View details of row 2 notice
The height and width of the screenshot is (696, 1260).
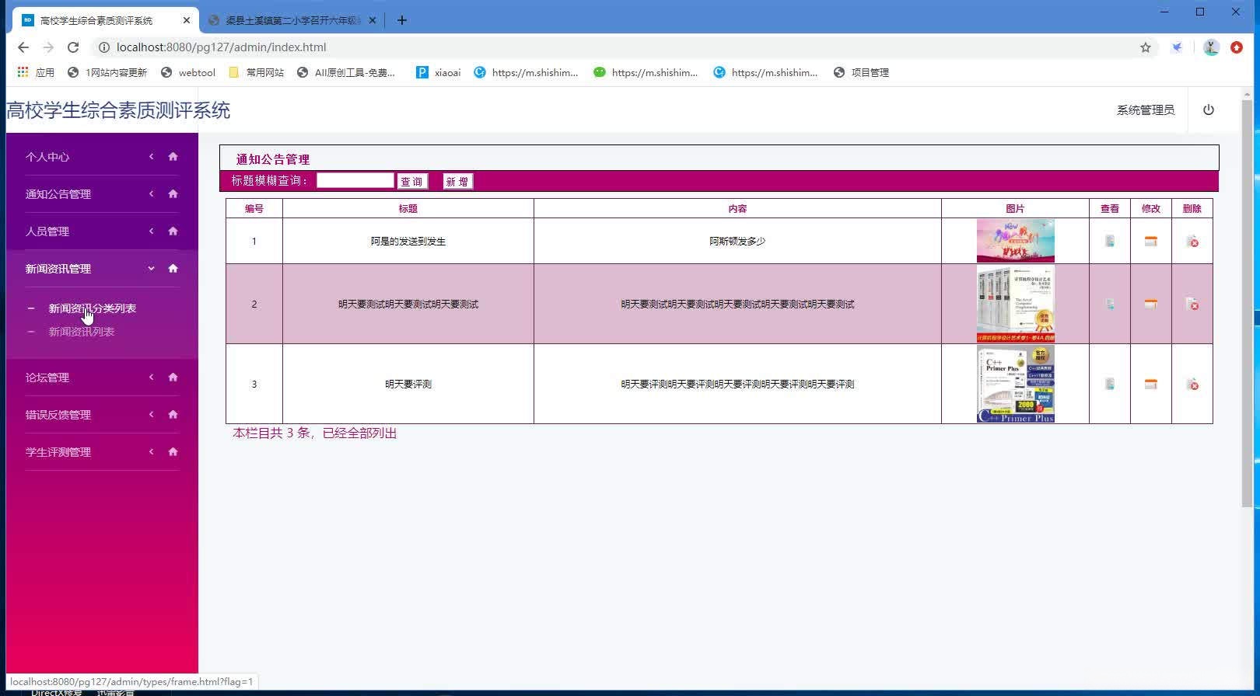click(1110, 304)
